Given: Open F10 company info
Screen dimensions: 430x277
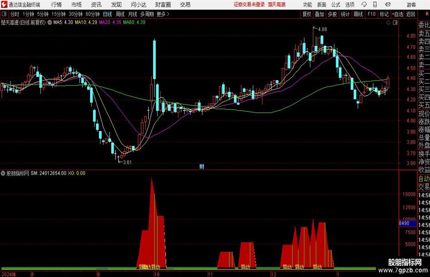Looking at the screenshot, I should click(371, 14).
